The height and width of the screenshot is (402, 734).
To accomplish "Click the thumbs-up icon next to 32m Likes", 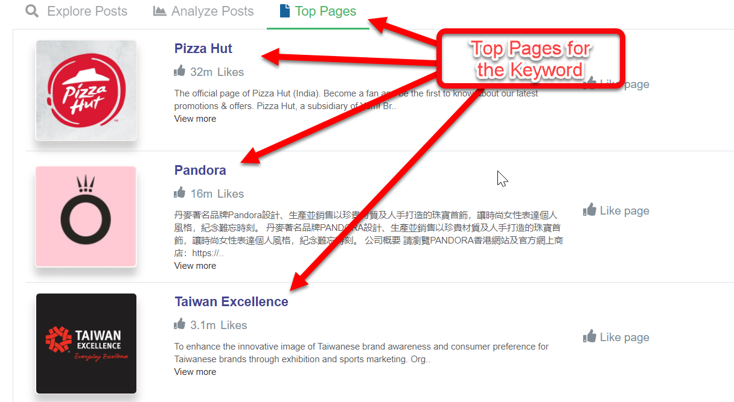I will (179, 72).
